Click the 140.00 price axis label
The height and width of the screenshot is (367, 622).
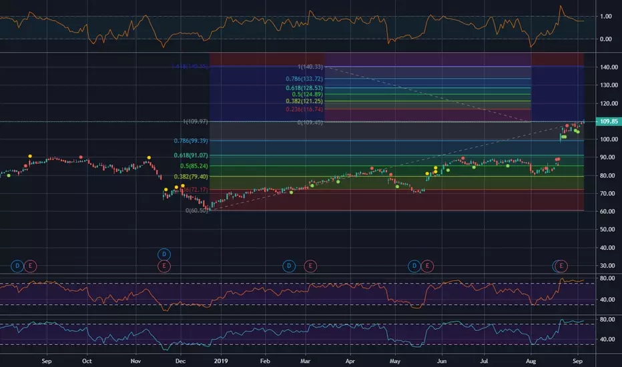point(609,67)
